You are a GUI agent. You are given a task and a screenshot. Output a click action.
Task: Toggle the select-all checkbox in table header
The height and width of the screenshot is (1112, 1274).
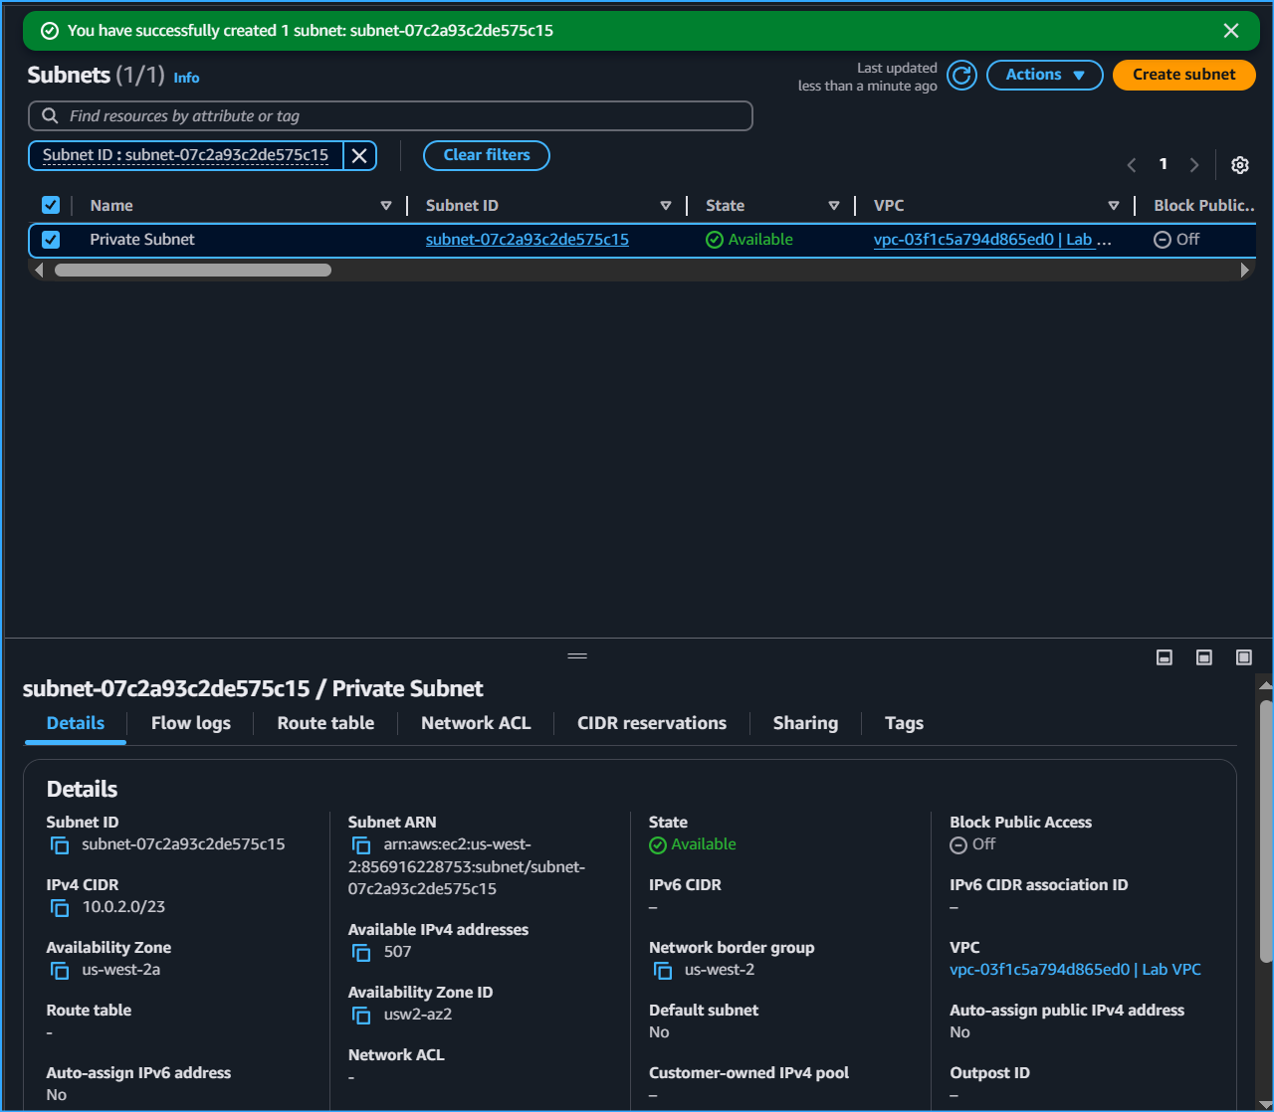point(51,205)
